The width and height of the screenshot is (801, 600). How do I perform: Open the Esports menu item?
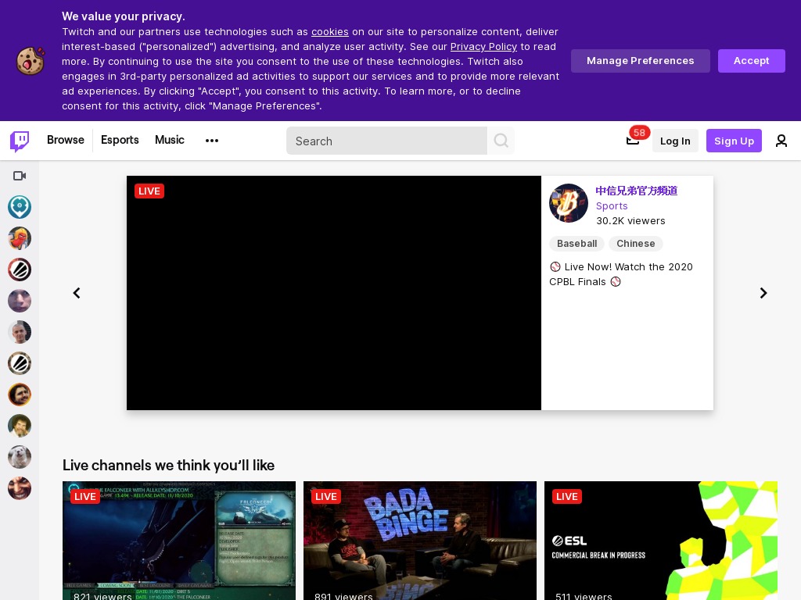point(120,140)
